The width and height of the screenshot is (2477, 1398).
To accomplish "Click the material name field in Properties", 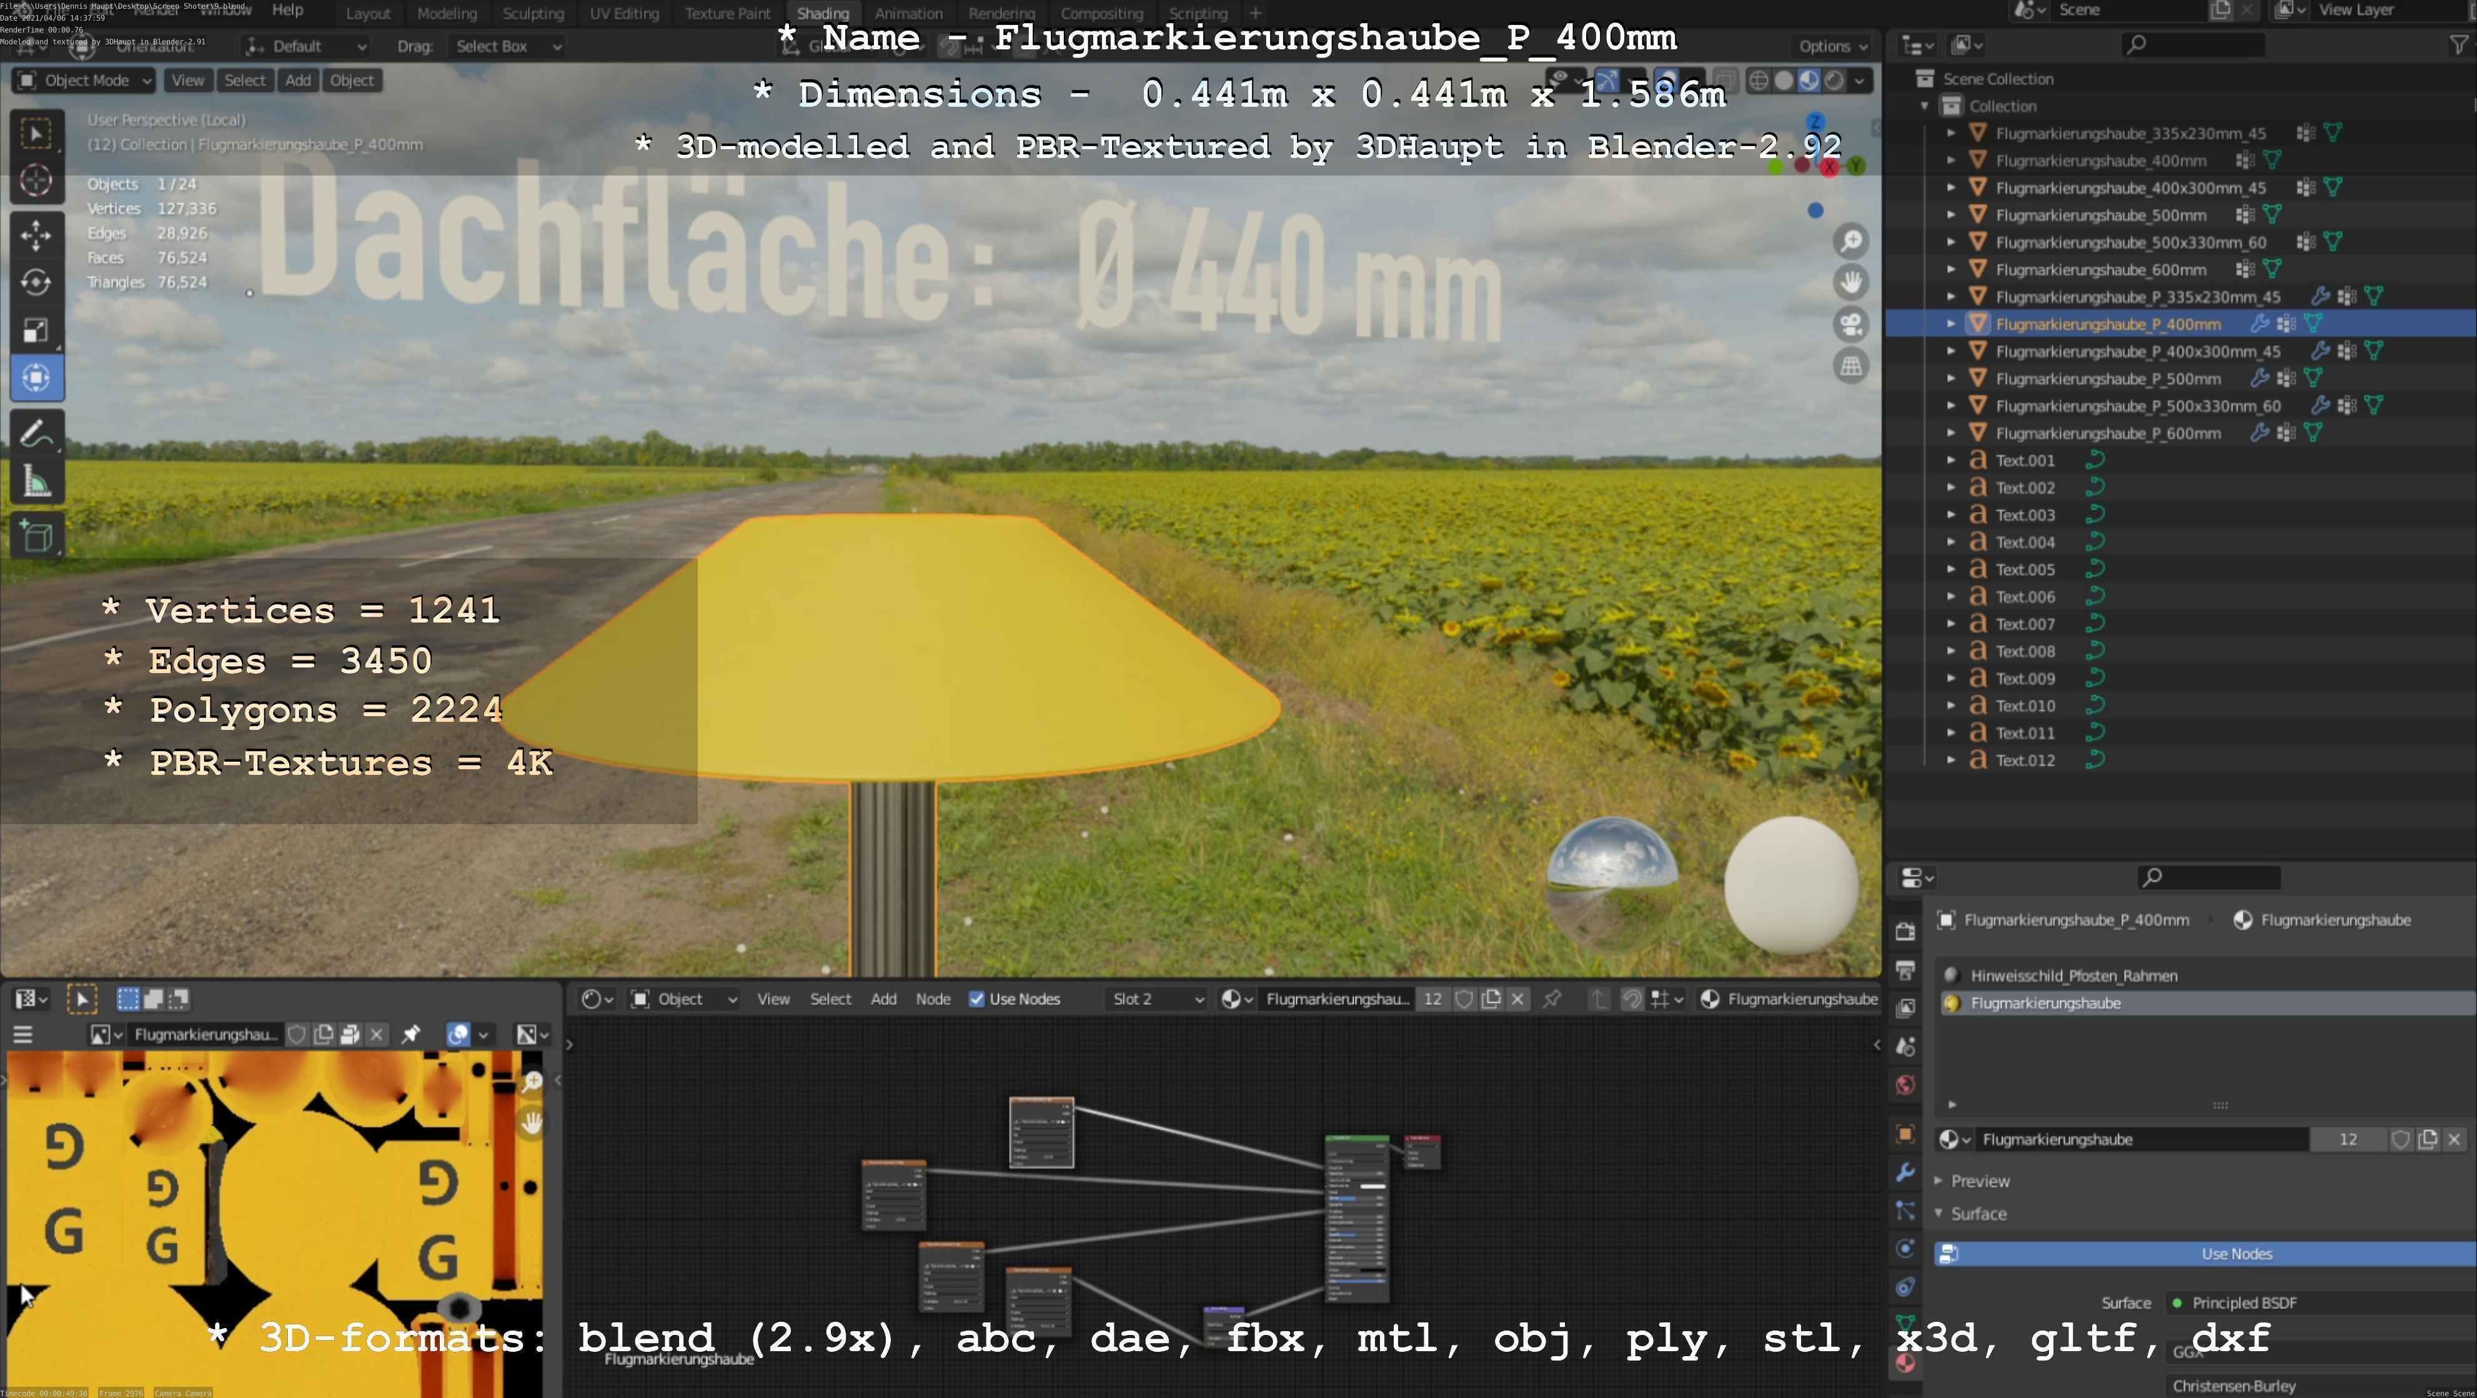I will coord(2144,1140).
